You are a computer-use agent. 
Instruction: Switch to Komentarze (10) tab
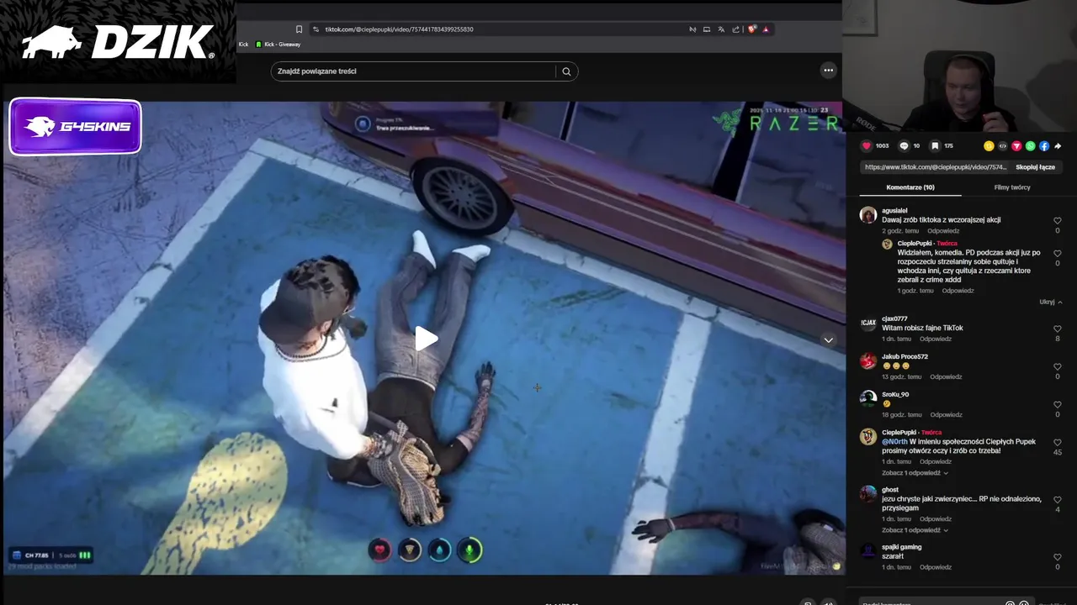[x=910, y=187]
